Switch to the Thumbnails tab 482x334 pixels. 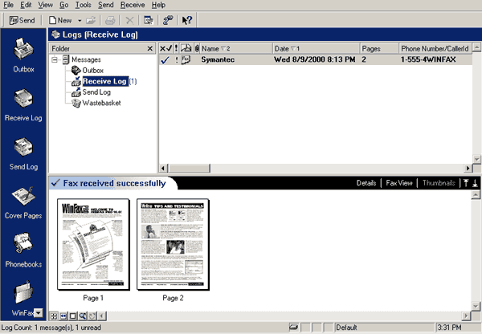point(439,183)
